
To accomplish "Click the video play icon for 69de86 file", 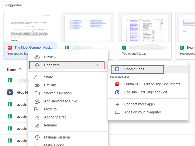I will point(10,92).
